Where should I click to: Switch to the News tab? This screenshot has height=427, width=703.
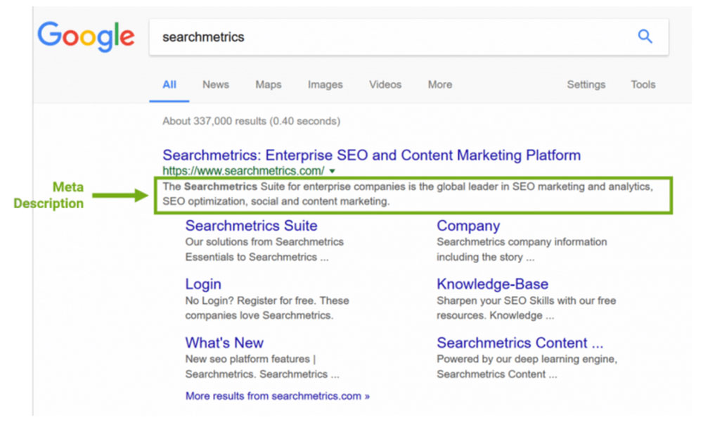(216, 84)
